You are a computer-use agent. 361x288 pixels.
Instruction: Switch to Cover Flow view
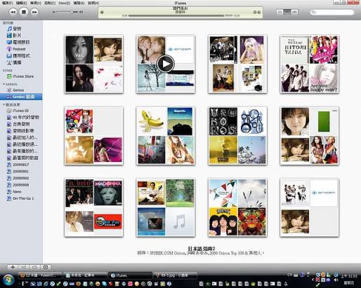(294, 12)
